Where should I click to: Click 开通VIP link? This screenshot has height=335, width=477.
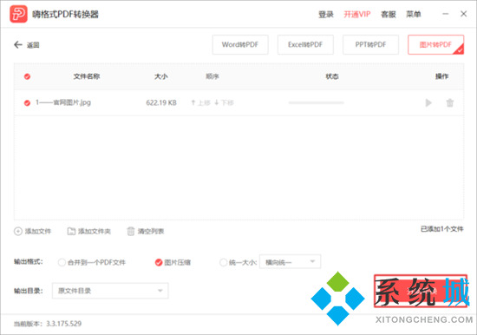357,14
